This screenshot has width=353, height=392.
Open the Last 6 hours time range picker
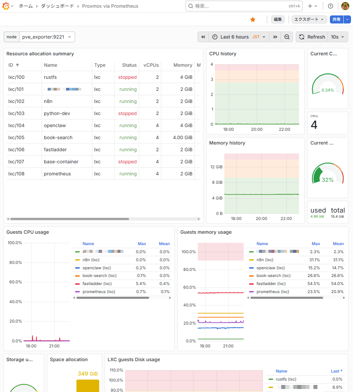(x=235, y=37)
